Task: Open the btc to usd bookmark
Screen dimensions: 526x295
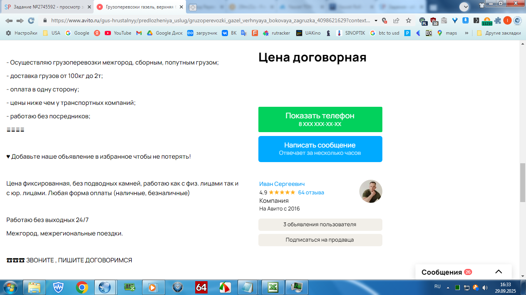Action: 385,33
